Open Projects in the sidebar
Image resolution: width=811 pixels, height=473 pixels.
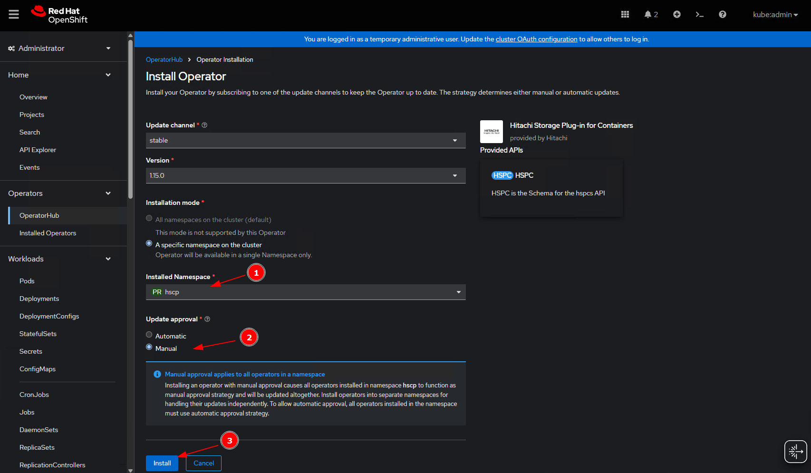[32, 115]
